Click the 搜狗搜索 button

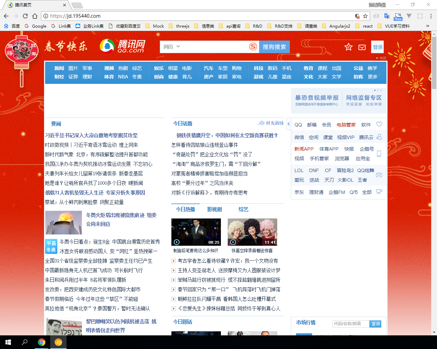click(274, 47)
